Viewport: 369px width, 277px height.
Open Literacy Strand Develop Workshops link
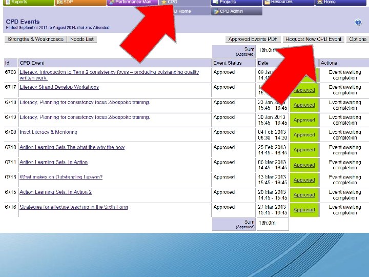(59, 87)
